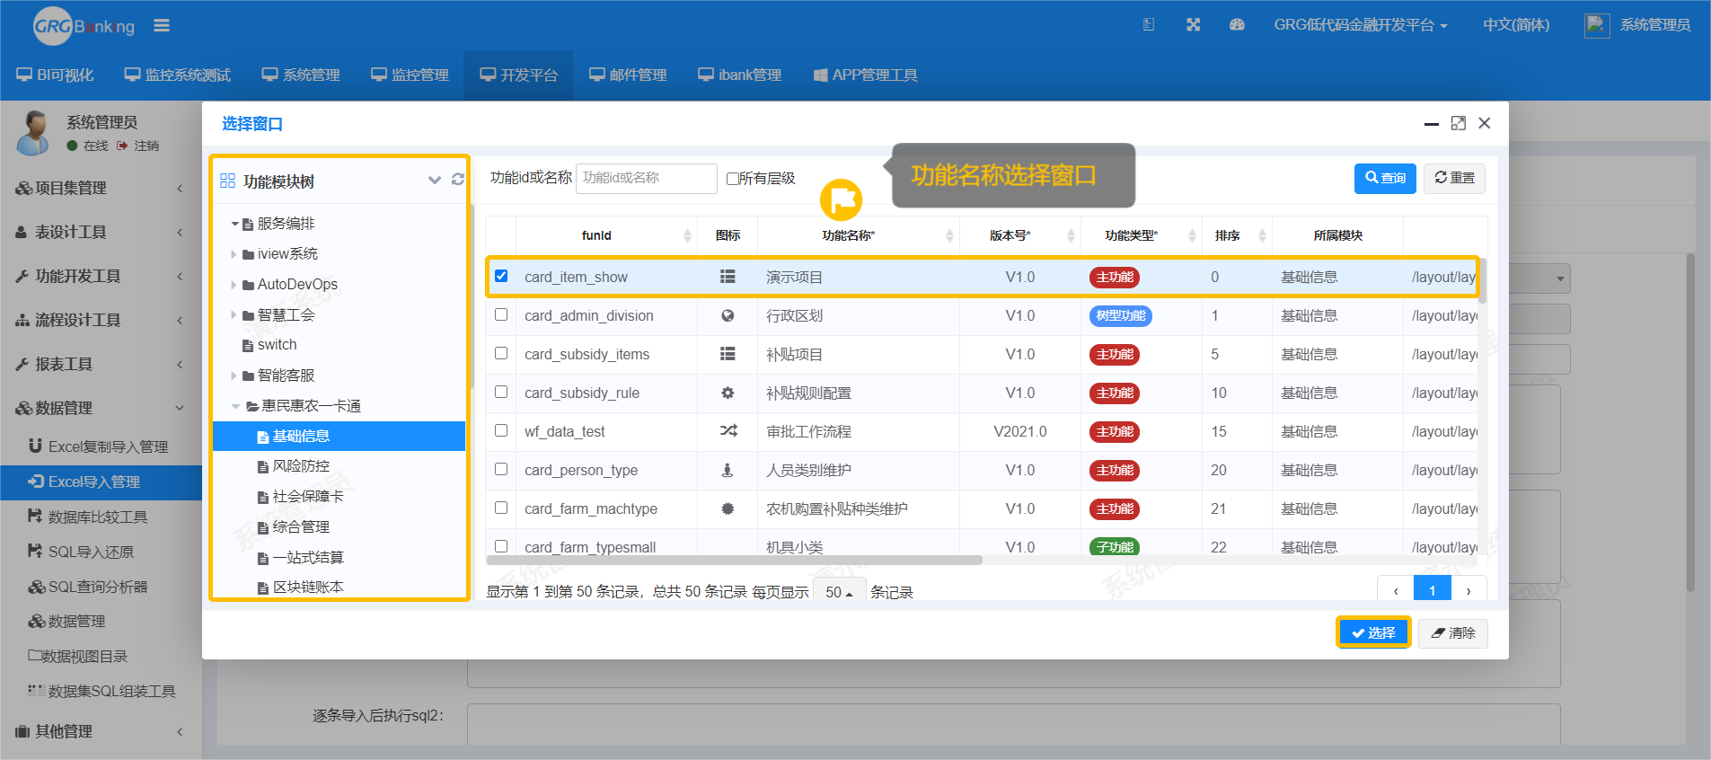Open the BI可视化 top tab
Image resolution: width=1711 pixels, height=760 pixels.
click(x=55, y=75)
